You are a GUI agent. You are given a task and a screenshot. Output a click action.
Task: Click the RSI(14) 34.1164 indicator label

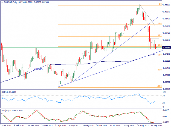coord(9,92)
